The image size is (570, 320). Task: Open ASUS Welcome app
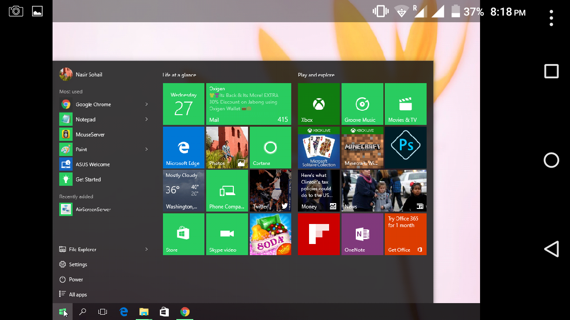click(104, 164)
